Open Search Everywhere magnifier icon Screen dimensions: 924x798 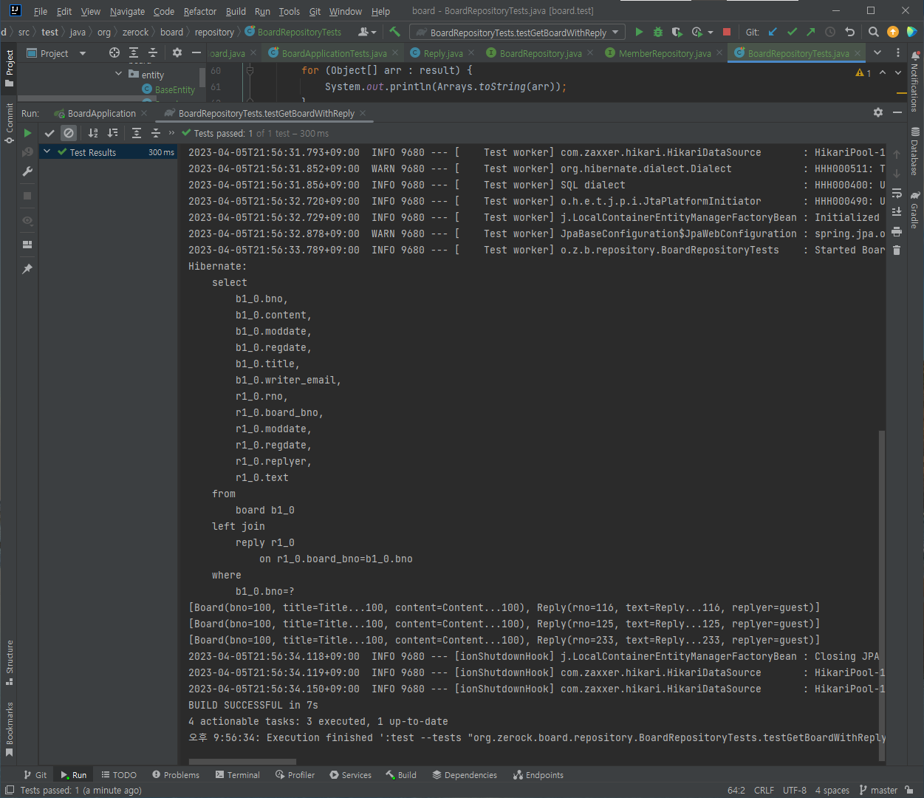(x=874, y=32)
